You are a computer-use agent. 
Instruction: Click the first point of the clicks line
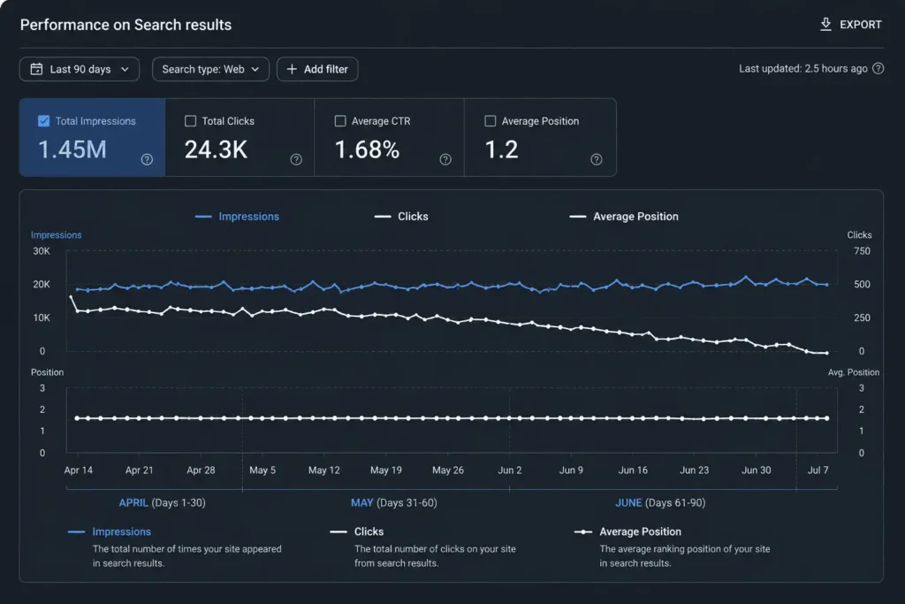pos(71,297)
